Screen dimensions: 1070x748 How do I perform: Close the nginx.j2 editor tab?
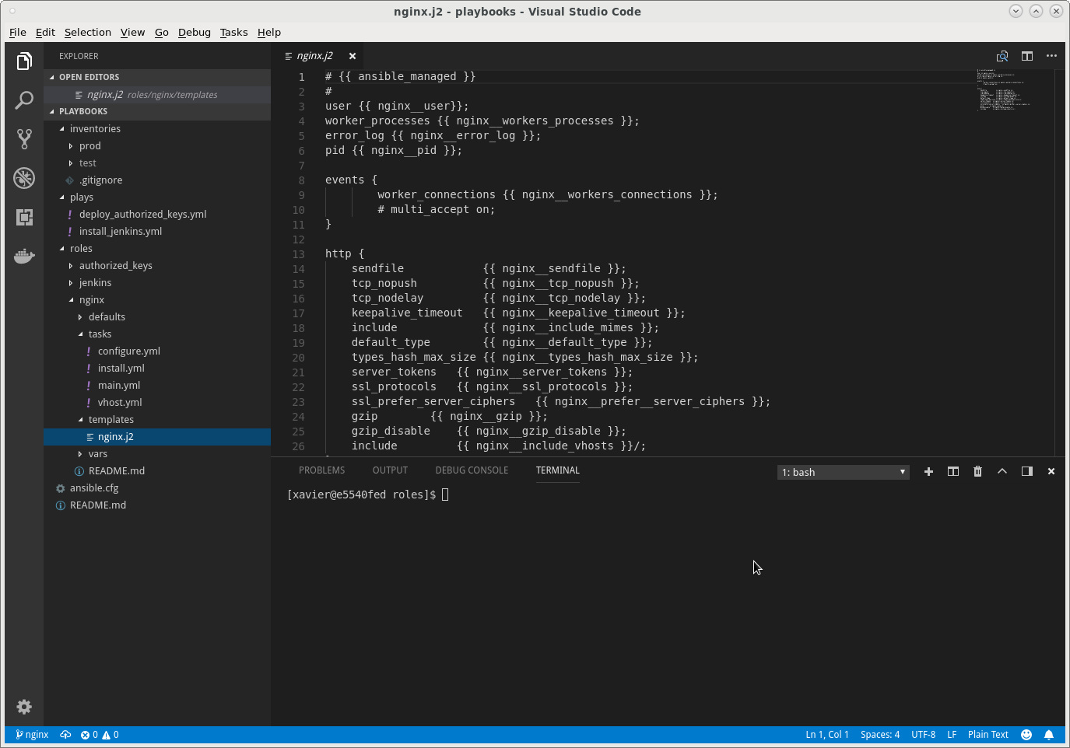tap(353, 56)
